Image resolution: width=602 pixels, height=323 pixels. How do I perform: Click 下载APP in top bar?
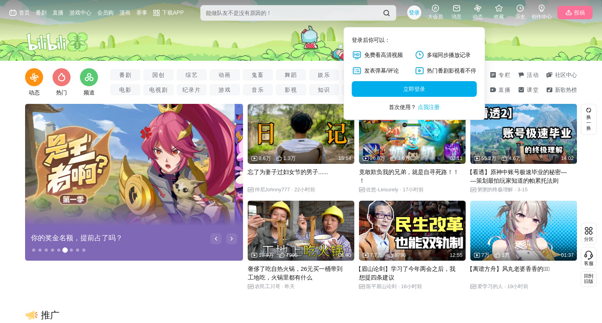pos(169,13)
